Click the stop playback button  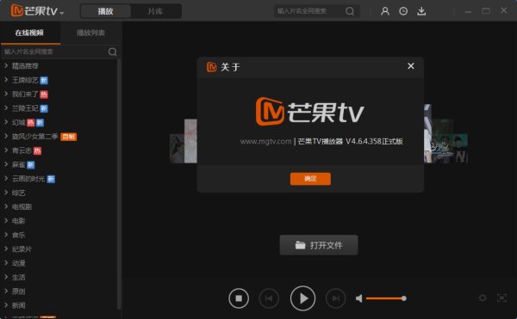[239, 298]
